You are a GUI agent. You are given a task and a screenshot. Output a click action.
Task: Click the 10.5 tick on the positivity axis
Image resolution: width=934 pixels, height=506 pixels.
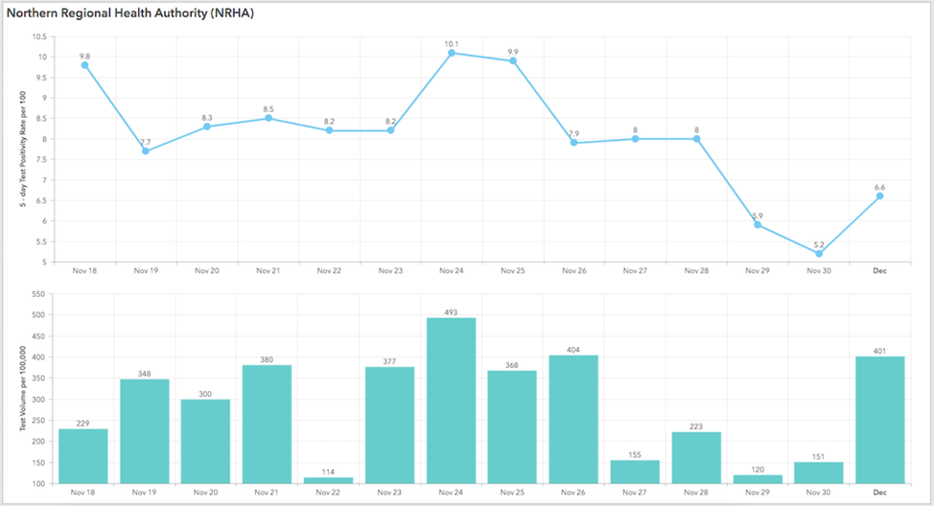tap(39, 37)
